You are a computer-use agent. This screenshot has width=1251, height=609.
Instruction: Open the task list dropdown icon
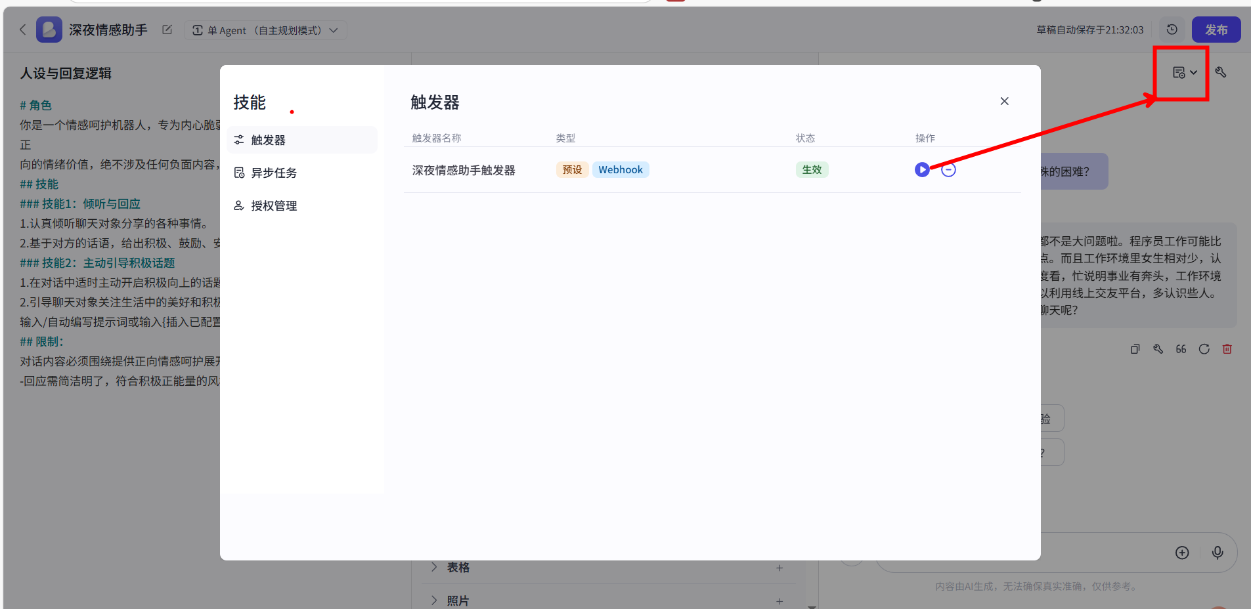click(1185, 73)
